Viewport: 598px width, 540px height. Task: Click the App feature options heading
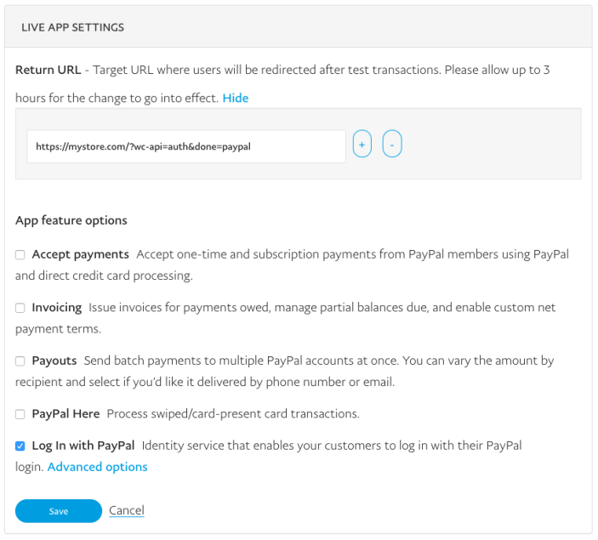tap(71, 220)
